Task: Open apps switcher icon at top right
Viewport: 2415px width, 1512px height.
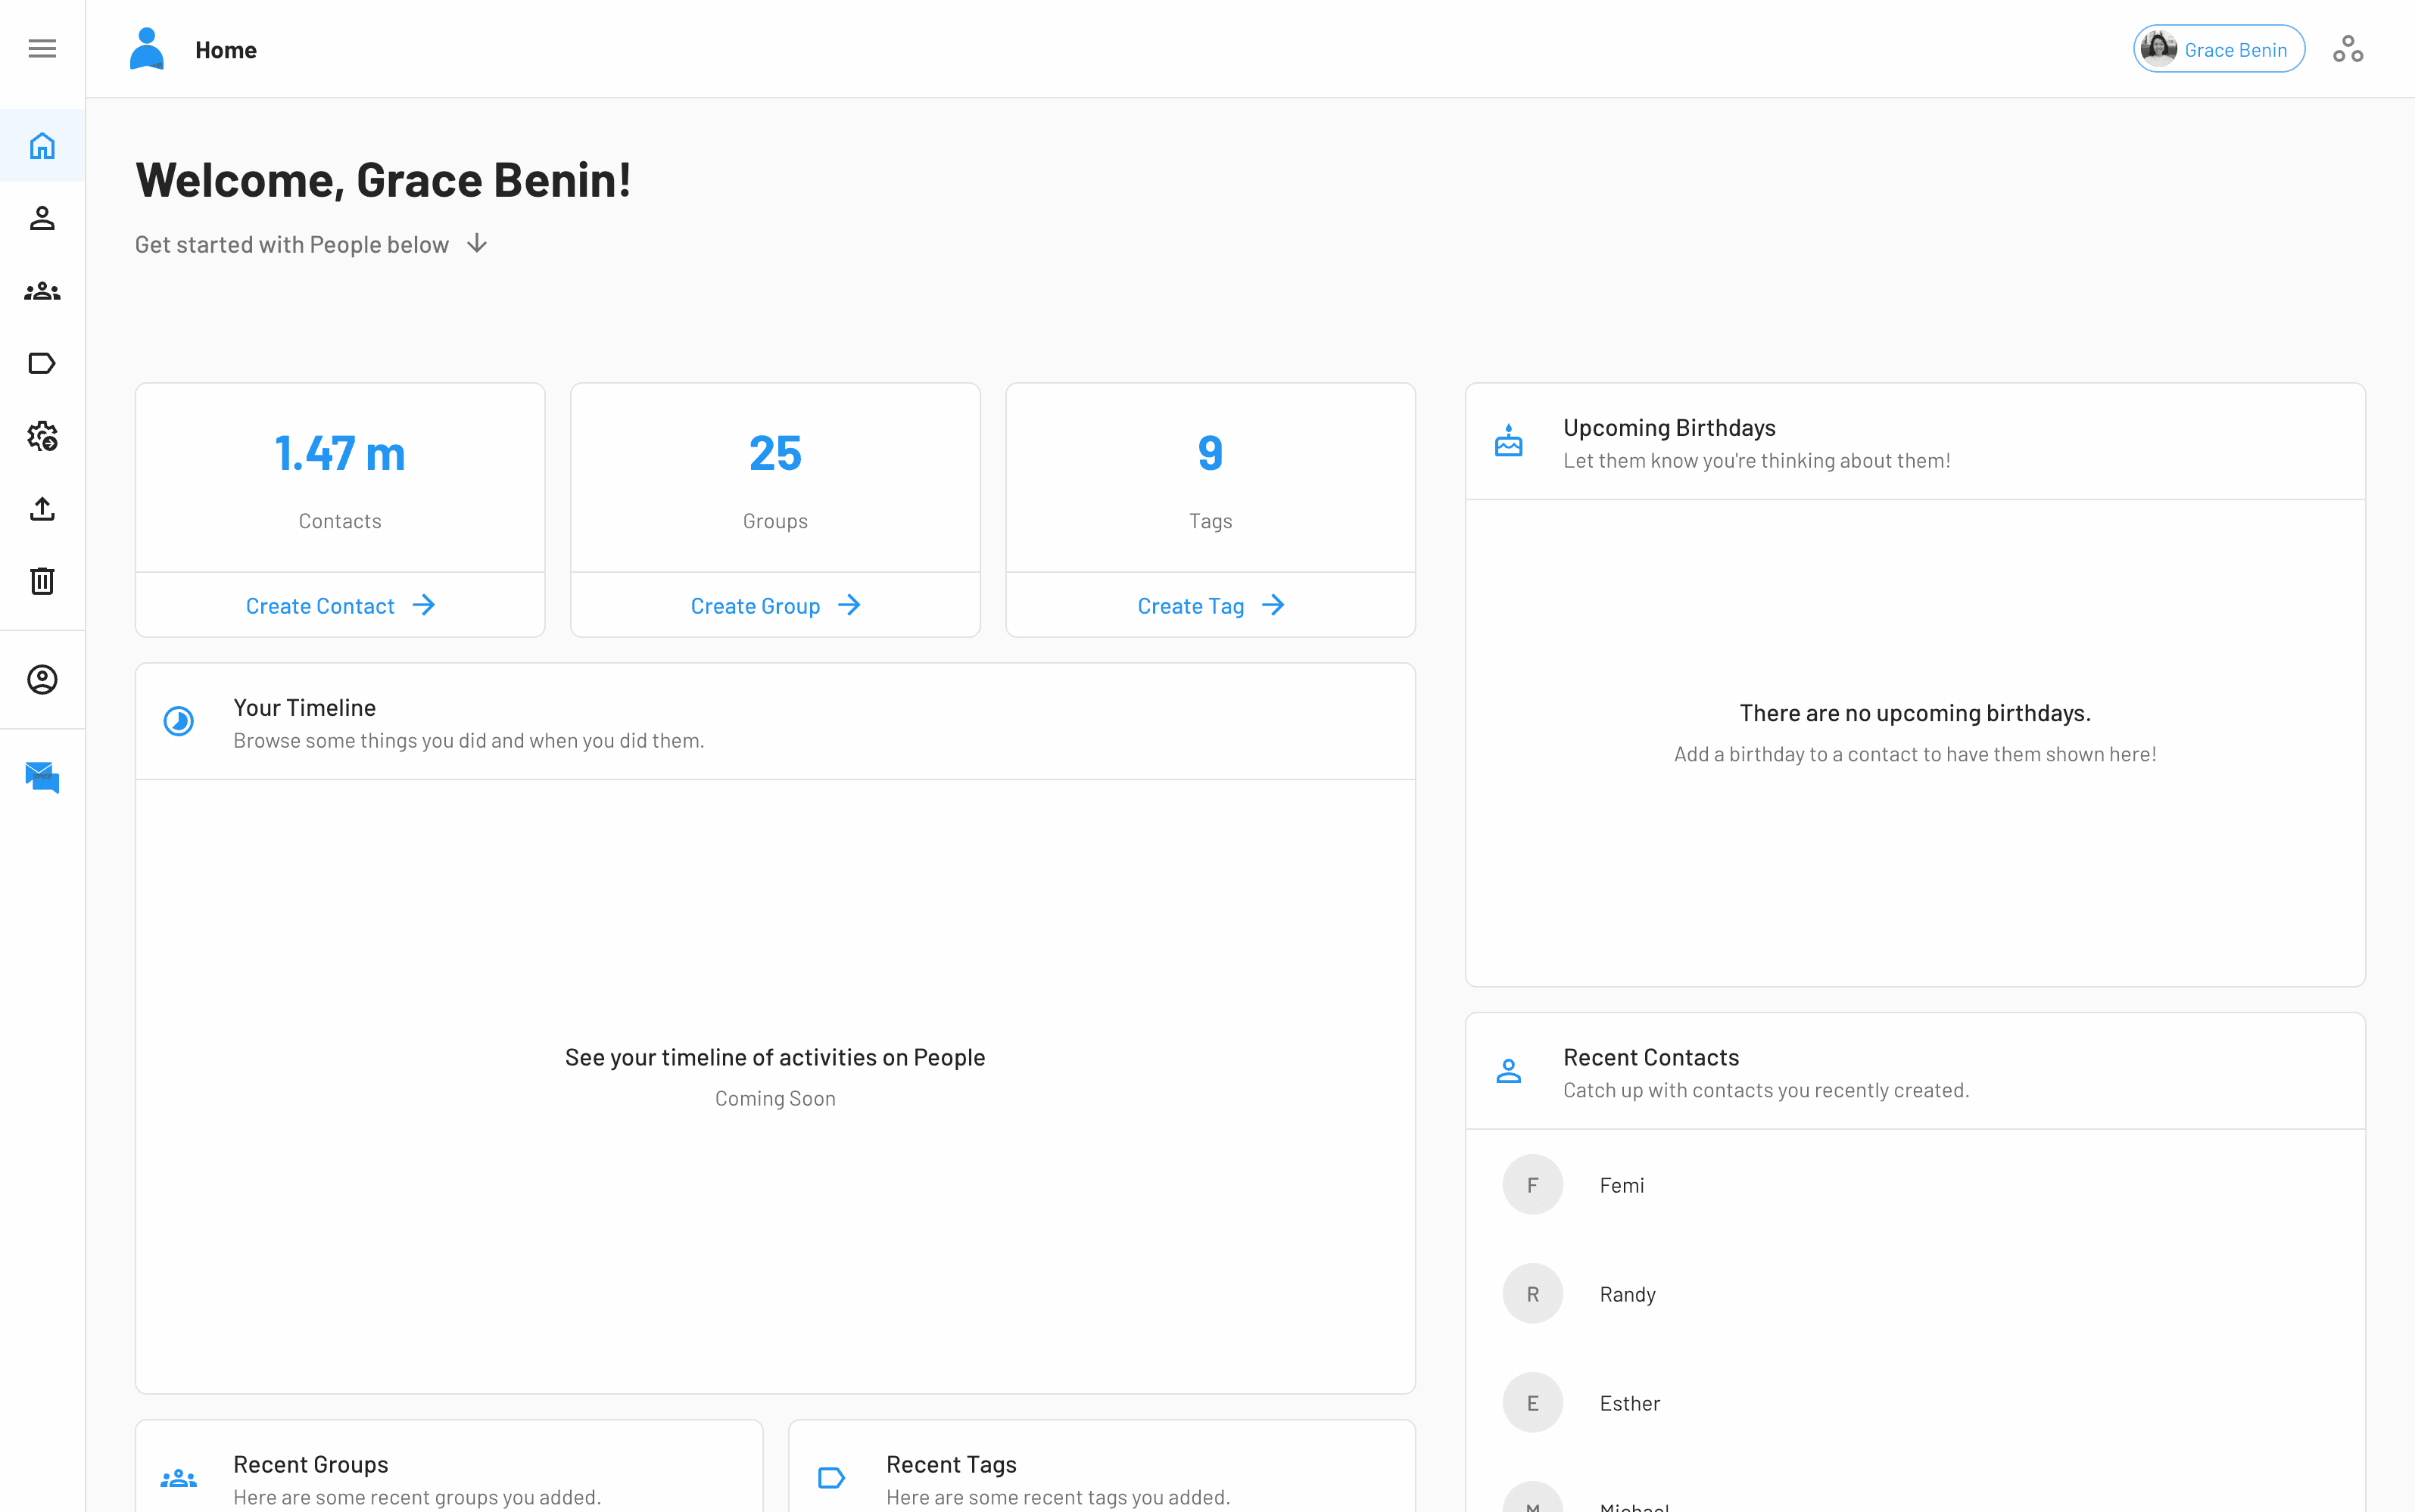Action: click(x=2347, y=49)
